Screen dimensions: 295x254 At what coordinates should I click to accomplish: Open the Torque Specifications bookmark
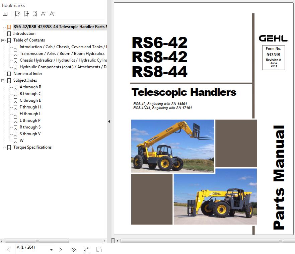[x=32, y=147]
